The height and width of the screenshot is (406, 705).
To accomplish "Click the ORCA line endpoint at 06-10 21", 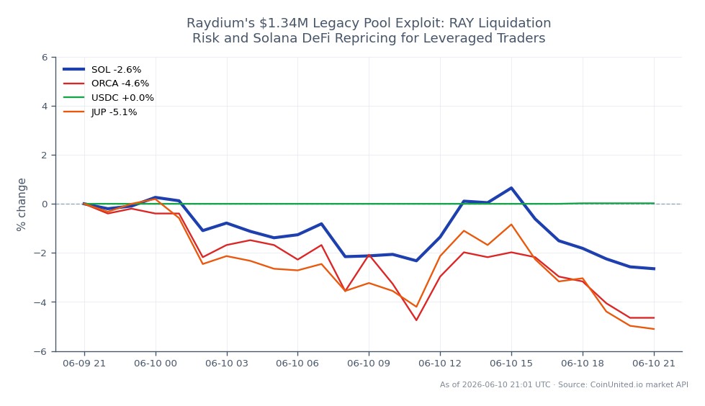I will pos(654,318).
